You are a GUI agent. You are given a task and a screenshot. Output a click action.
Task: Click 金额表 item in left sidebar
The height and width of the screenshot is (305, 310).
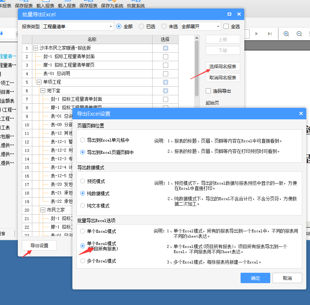pos(7,101)
